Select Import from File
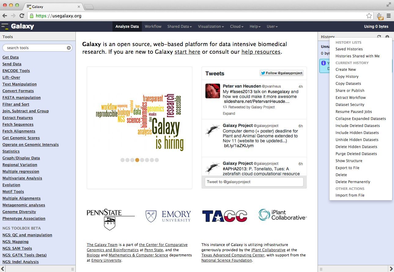The height and width of the screenshot is (272, 394). (350, 195)
